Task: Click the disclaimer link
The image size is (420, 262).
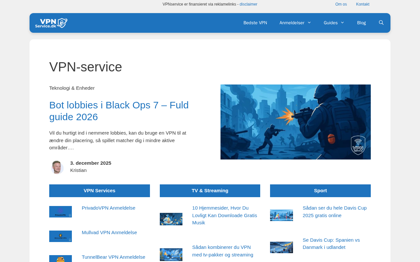Action: click(248, 4)
